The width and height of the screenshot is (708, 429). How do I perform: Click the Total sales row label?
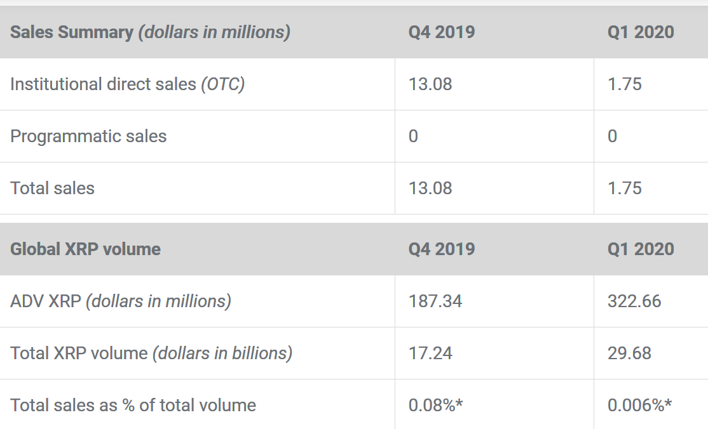[52, 188]
